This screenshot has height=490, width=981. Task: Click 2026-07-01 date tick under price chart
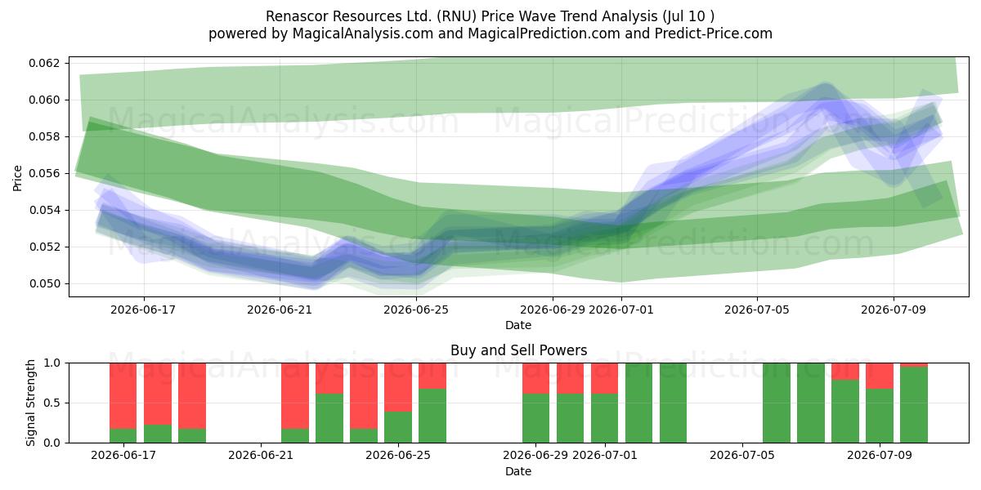[x=621, y=310]
